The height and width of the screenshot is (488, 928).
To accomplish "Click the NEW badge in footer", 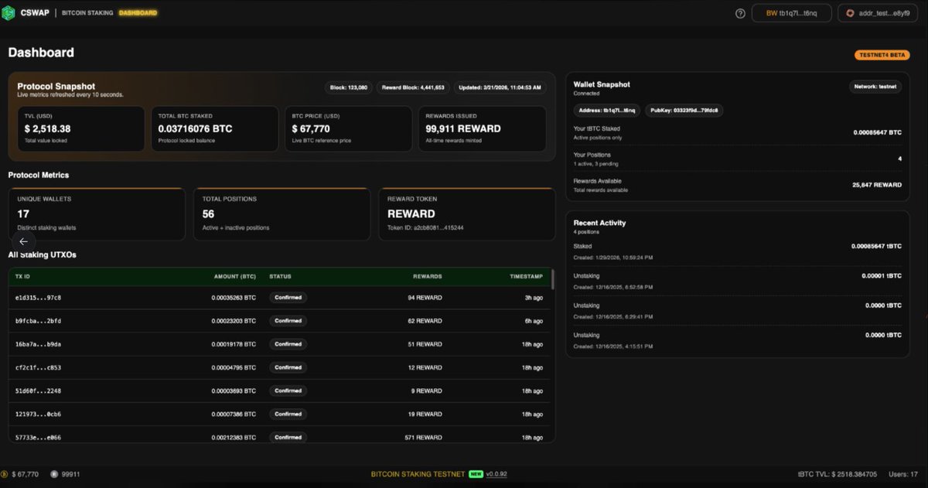I will pos(476,474).
